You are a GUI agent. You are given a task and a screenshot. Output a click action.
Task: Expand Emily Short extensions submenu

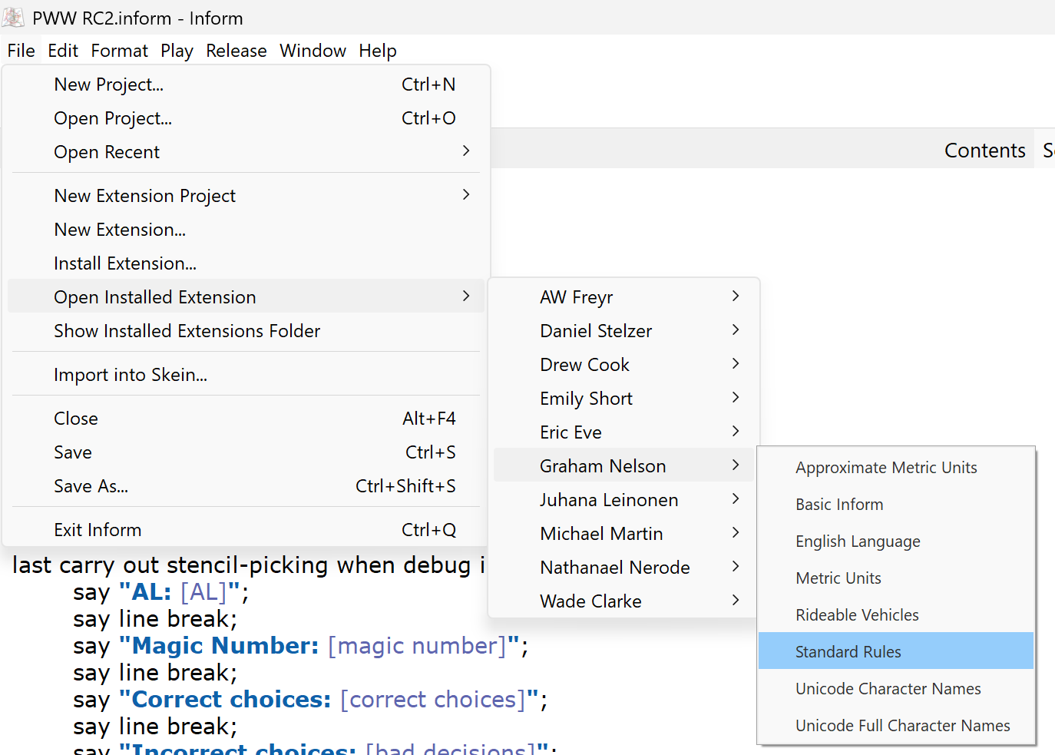tap(623, 399)
